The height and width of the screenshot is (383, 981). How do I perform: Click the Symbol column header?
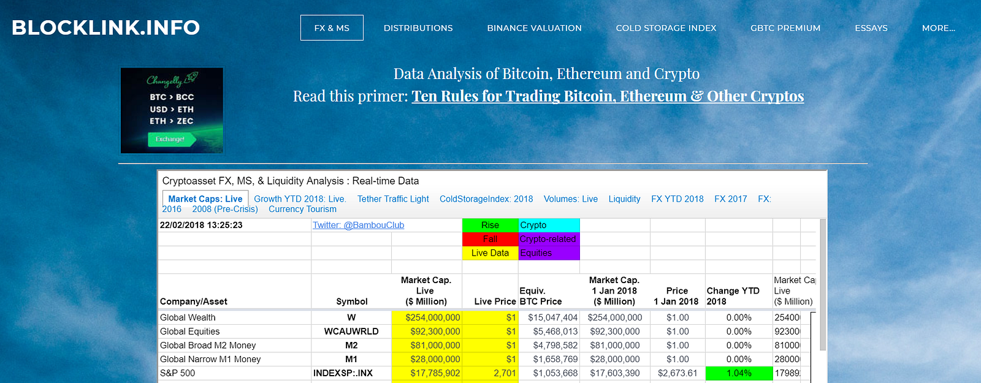pyautogui.click(x=351, y=291)
